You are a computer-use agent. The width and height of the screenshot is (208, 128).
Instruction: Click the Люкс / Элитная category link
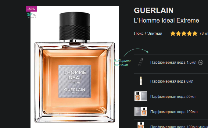coord(148,34)
